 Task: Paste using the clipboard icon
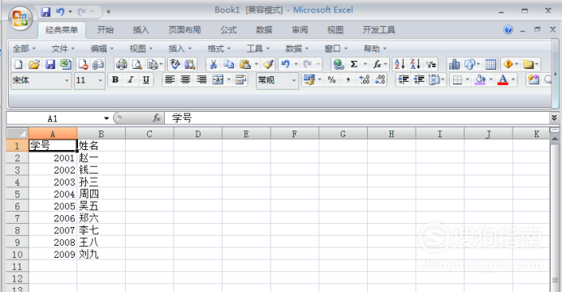pos(245,64)
